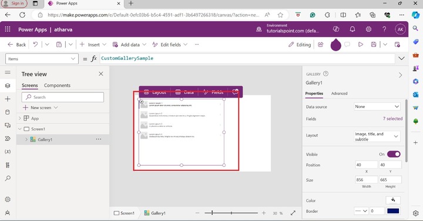Click the formula bar with CustomGallerySample
The height and width of the screenshot is (221, 423).
(247, 59)
